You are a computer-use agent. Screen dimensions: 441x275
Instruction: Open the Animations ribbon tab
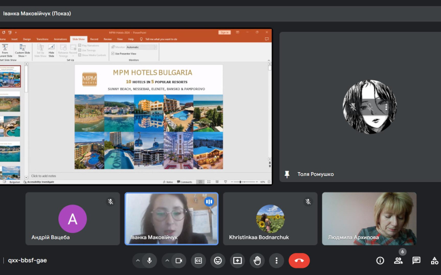[60, 39]
